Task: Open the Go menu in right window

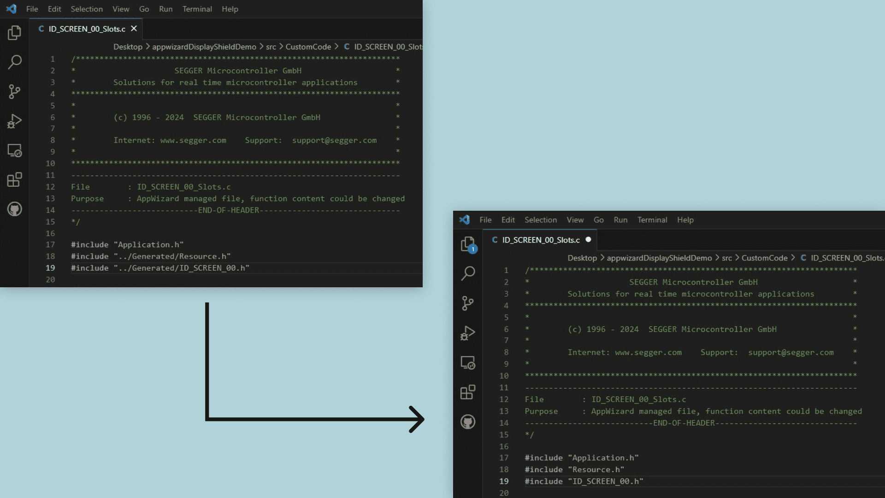Action: 598,220
